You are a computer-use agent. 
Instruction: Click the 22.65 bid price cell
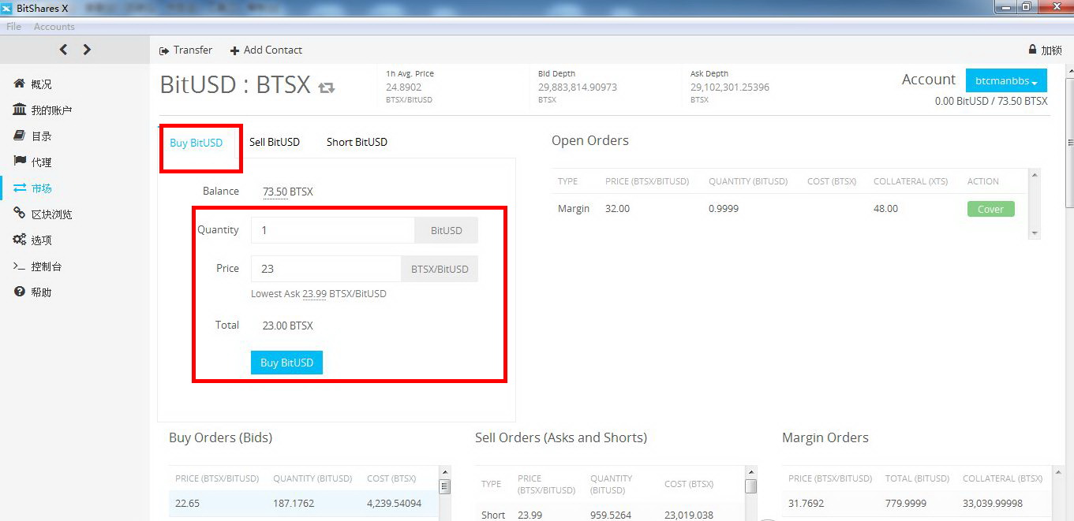coord(187,504)
